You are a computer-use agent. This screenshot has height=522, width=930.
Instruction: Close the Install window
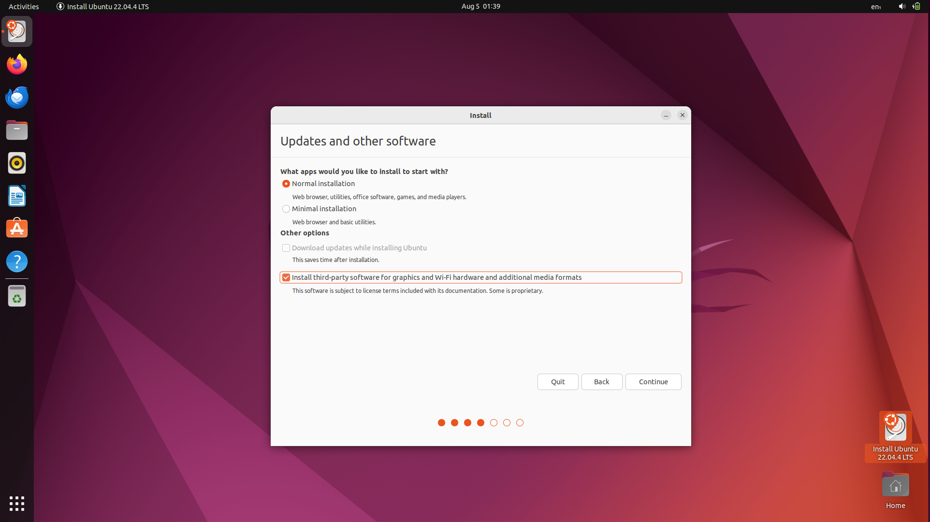(x=683, y=115)
